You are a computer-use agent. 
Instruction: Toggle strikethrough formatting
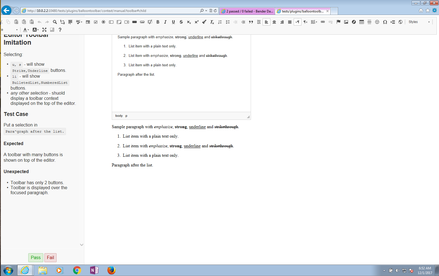[x=181, y=22]
